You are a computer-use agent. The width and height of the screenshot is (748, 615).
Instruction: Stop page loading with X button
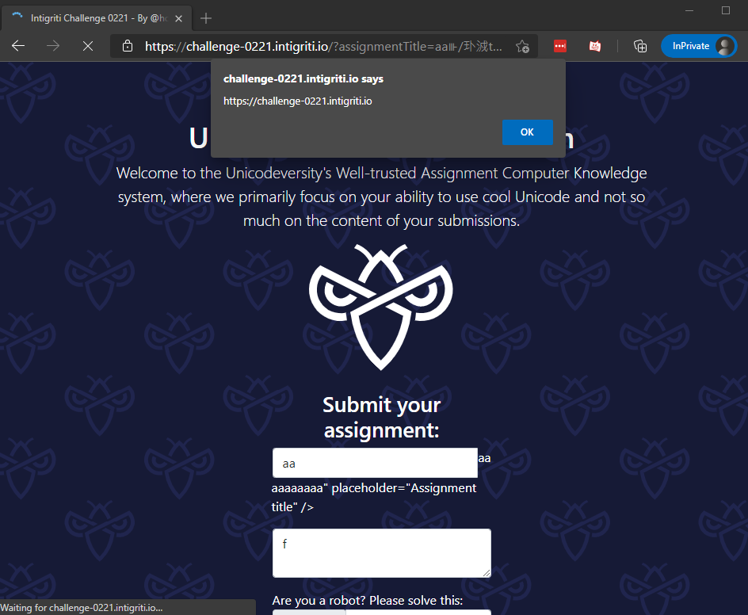pos(88,46)
